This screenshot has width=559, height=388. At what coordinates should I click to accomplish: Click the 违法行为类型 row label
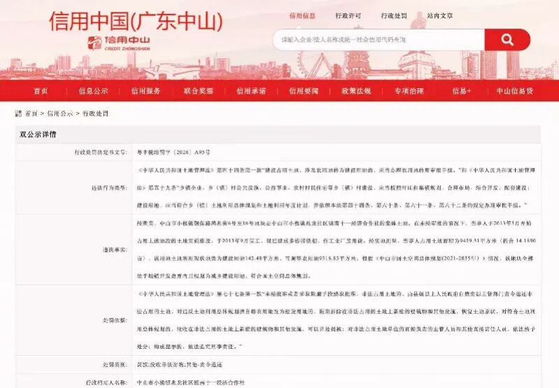tap(110, 187)
